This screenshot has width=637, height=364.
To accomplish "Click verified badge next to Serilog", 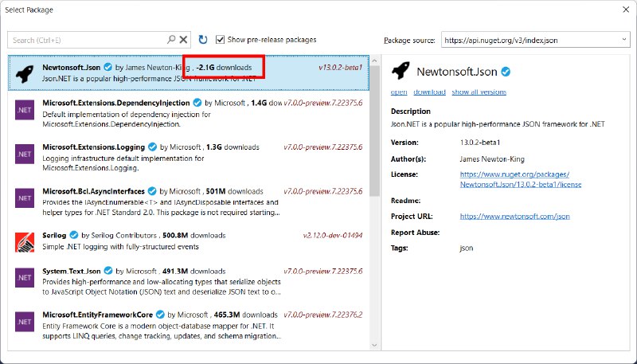I will coord(73,235).
